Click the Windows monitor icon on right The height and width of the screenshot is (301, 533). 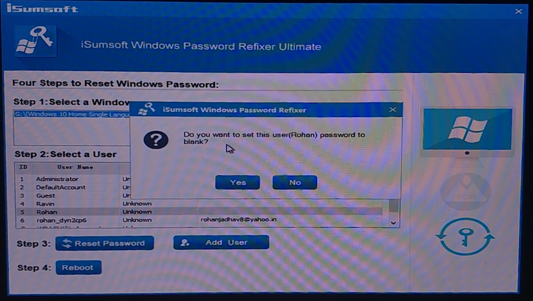(467, 132)
